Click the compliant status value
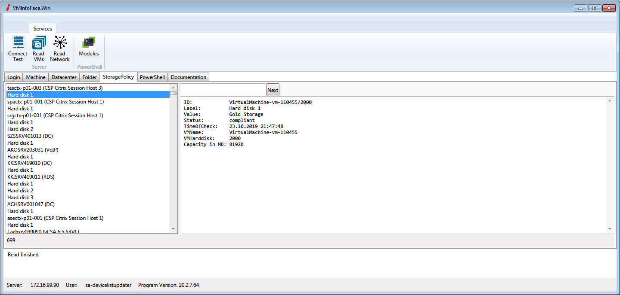Screen dimensions: 620x295 (x=242, y=120)
